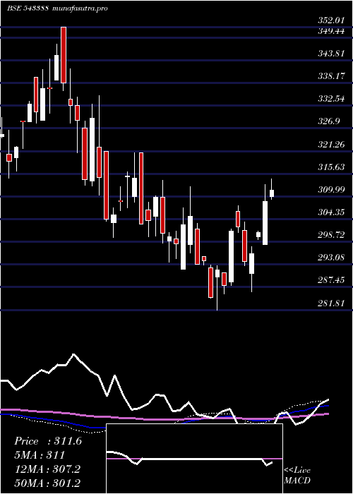Click the 293.08 price level label
353x494 pixels.
[330, 258]
